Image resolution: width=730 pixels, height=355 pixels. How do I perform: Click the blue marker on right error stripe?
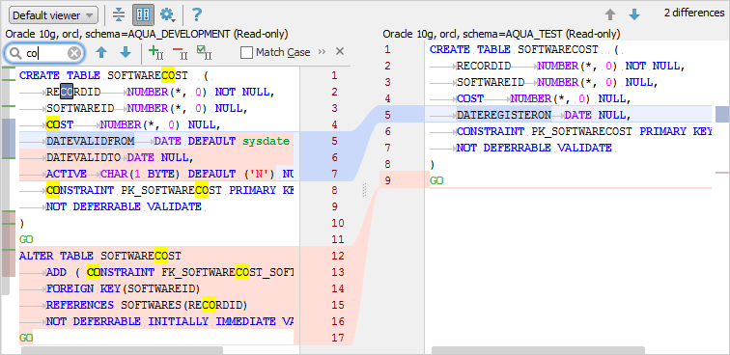tap(722, 114)
